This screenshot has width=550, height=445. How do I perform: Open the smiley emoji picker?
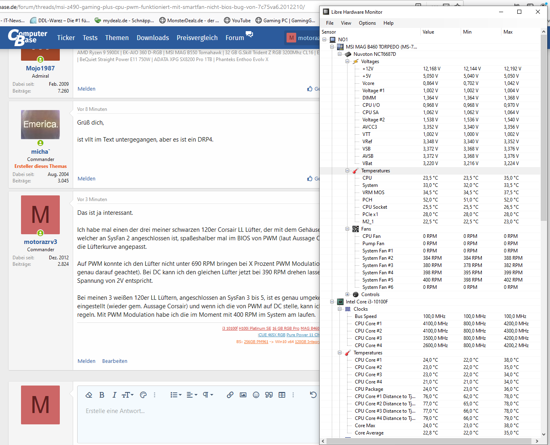256,395
